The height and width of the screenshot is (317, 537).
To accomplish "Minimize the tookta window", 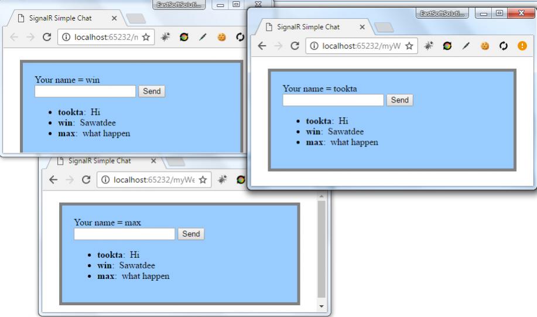I will tap(484, 13).
